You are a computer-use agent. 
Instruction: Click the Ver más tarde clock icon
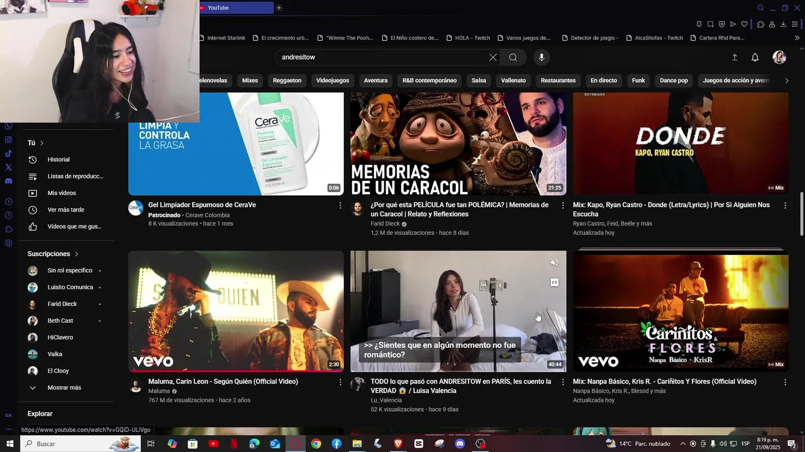(33, 210)
